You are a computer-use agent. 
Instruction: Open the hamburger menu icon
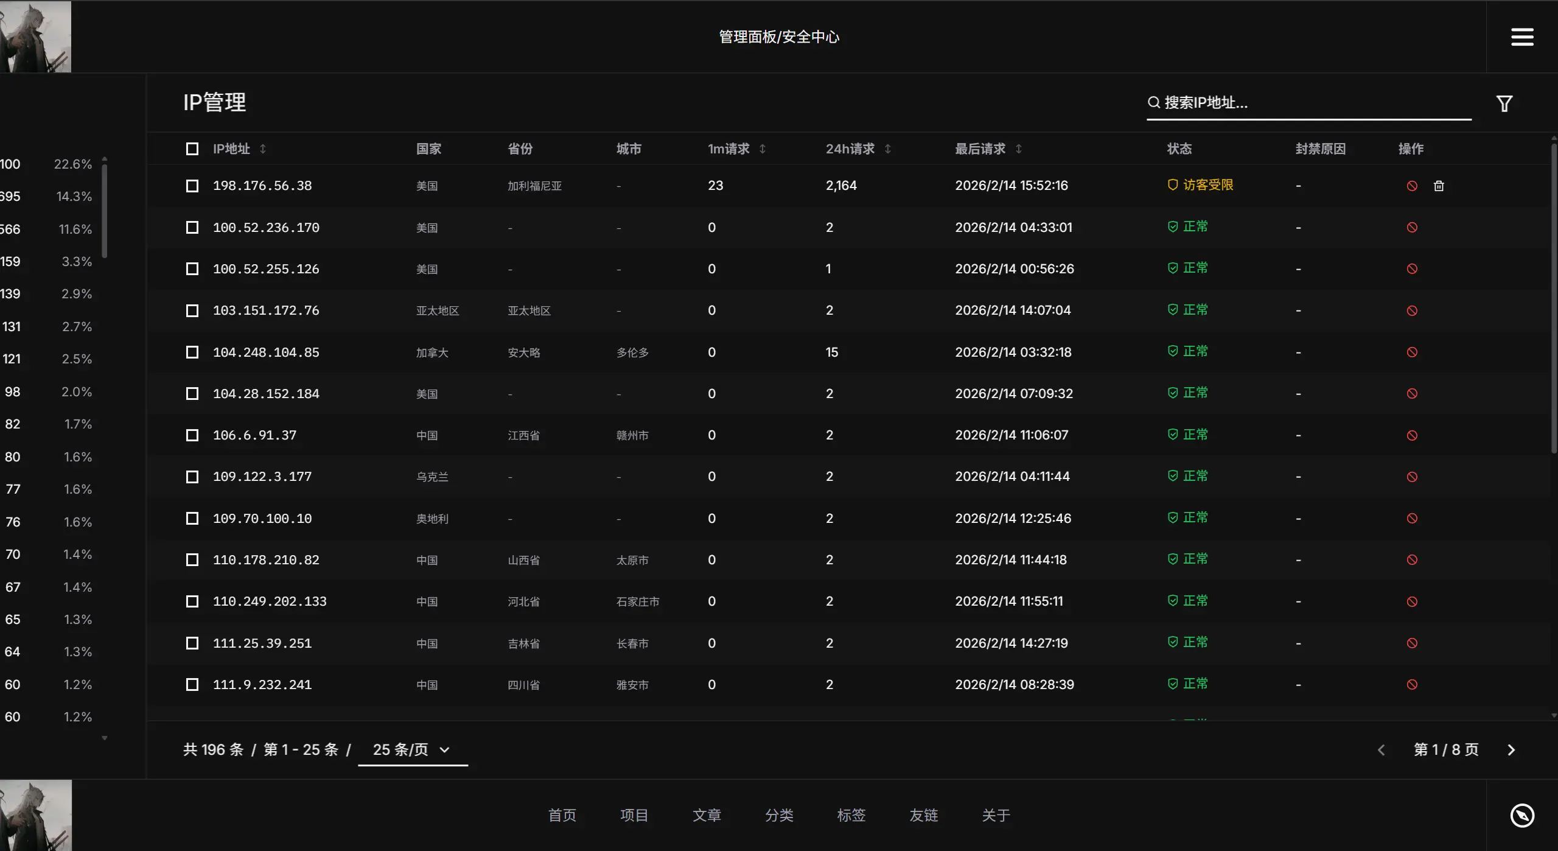(1521, 37)
